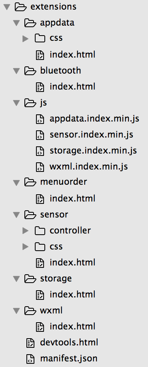Open index.html inside menuorder folder

pos(72,198)
